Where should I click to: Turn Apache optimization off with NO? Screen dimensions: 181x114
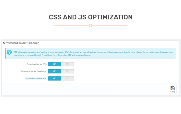pos(68,78)
